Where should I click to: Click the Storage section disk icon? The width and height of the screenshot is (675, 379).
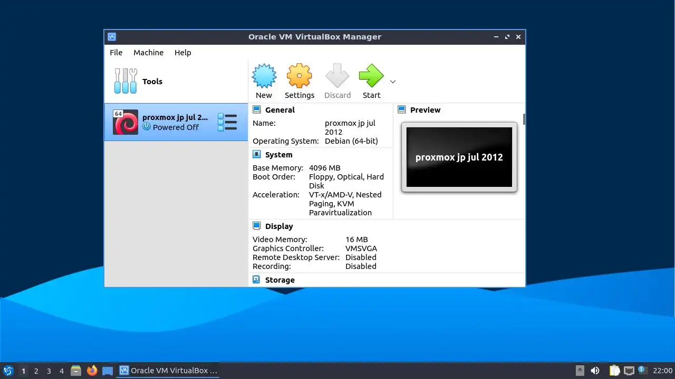click(x=256, y=280)
